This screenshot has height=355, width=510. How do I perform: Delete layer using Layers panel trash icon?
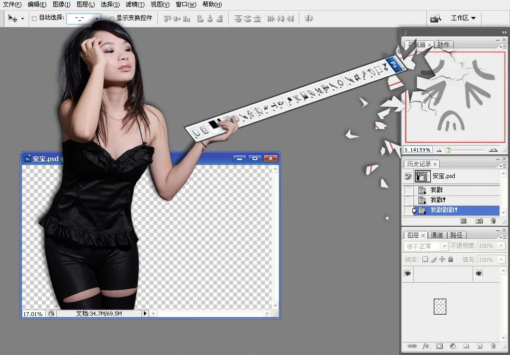coord(493,346)
